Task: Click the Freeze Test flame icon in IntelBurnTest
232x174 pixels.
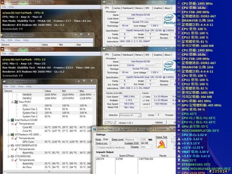Action: (x=161, y=143)
